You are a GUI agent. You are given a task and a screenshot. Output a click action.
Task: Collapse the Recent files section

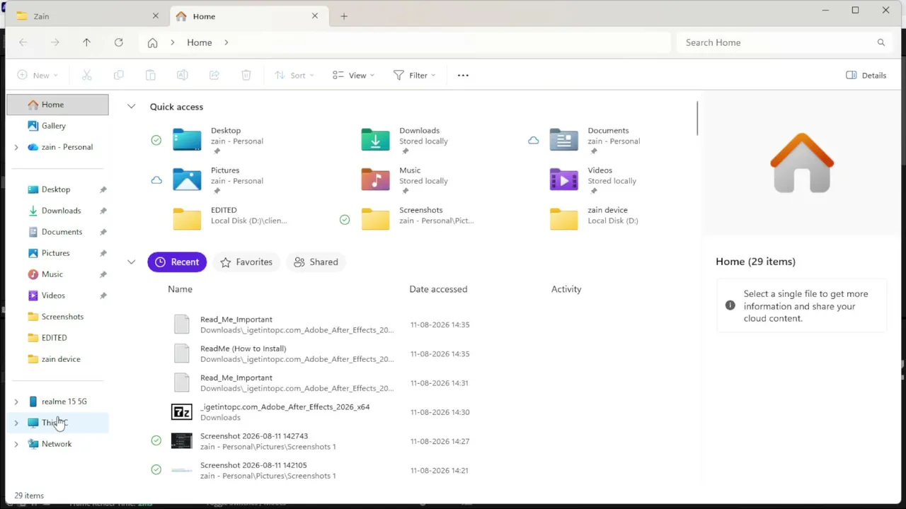point(131,262)
